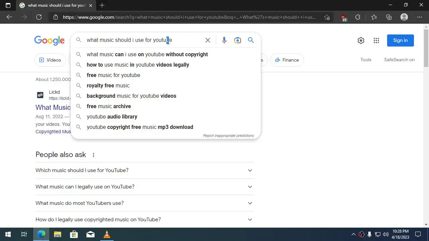Open File Explorer from taskbar
This screenshot has width=429, height=241.
pyautogui.click(x=58, y=234)
